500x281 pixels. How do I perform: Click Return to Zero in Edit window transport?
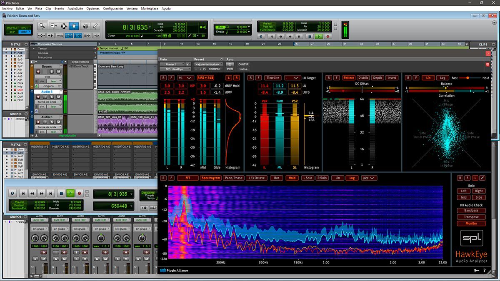(x=272, y=36)
